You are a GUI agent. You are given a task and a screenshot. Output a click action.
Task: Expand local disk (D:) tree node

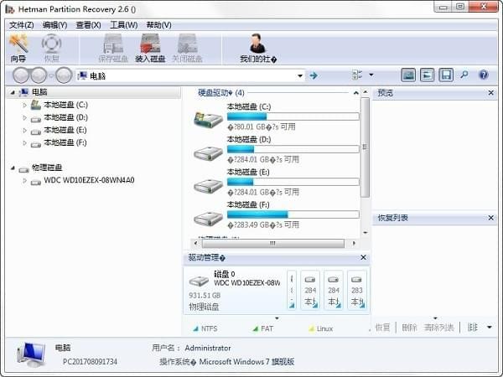(24, 118)
